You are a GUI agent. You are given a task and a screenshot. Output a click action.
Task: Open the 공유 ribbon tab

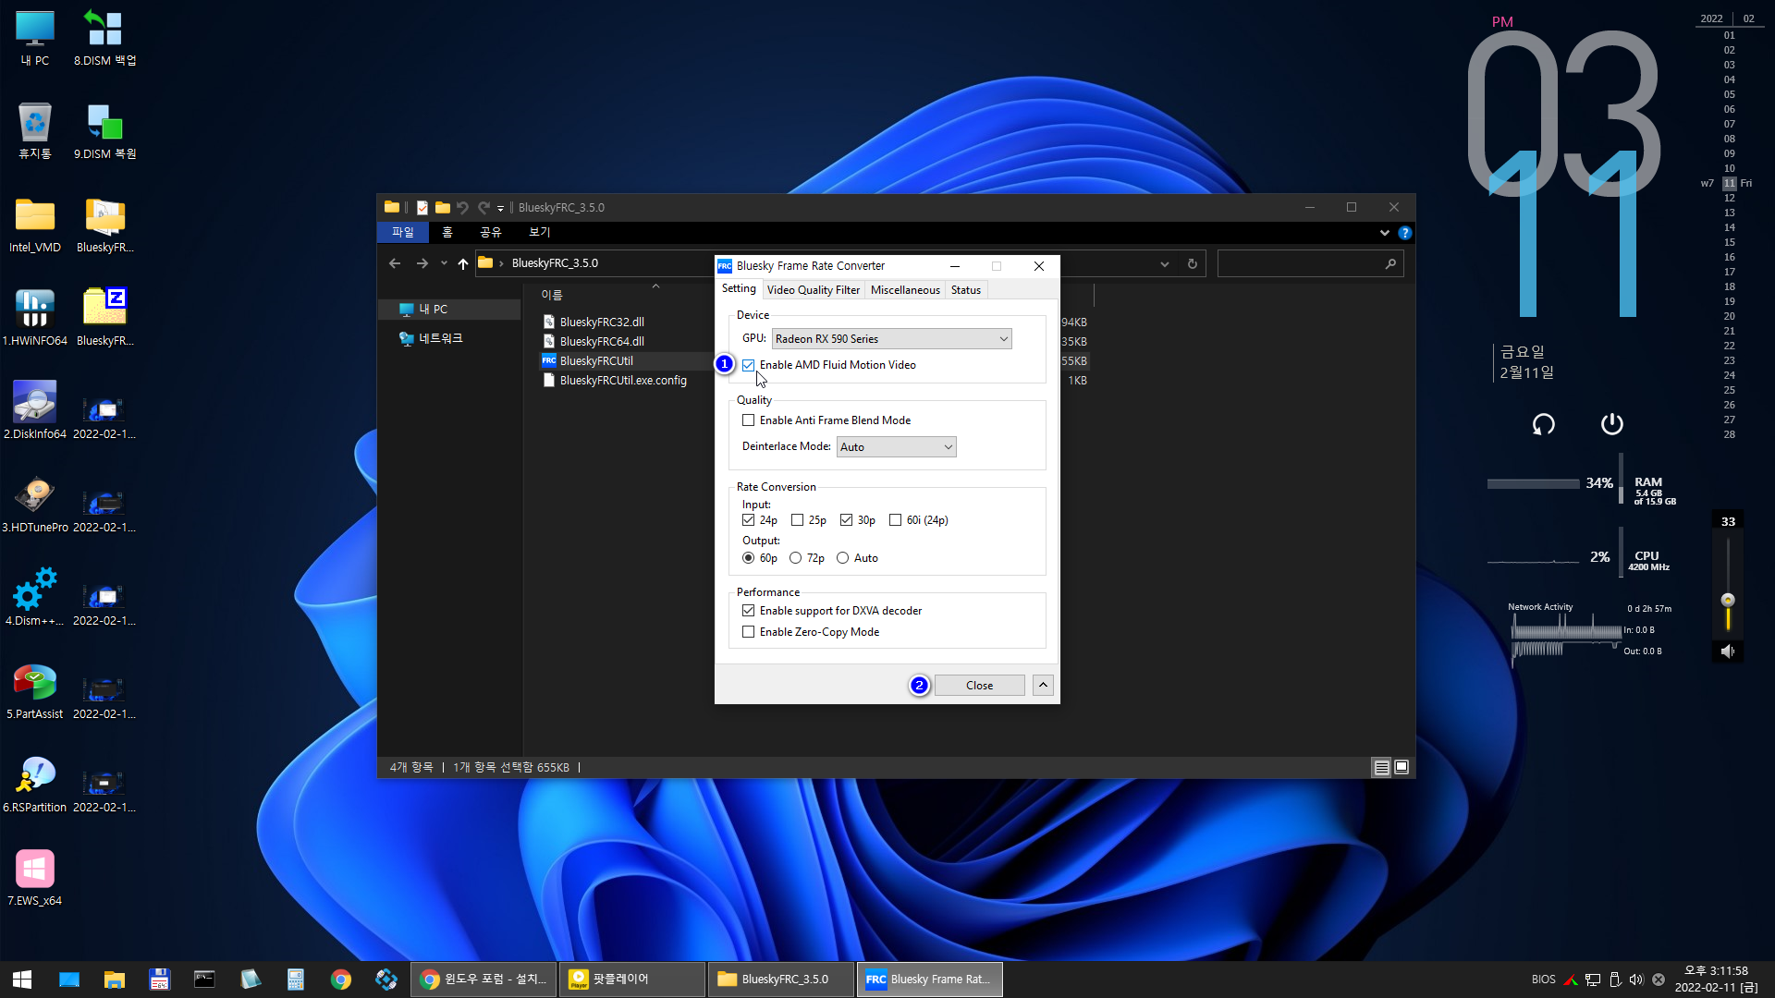point(491,233)
